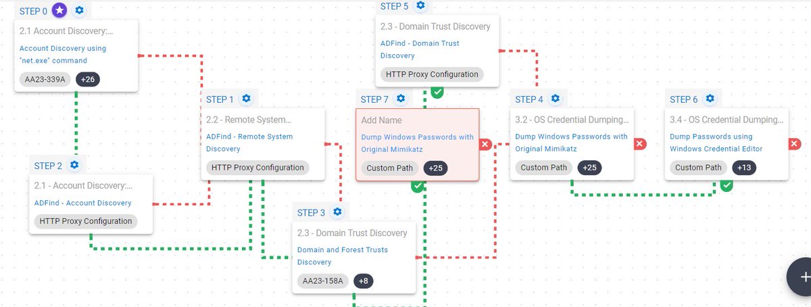The height and width of the screenshot is (307, 811).
Task: Click red X connector beside STEP 6 card
Action: [x=795, y=144]
